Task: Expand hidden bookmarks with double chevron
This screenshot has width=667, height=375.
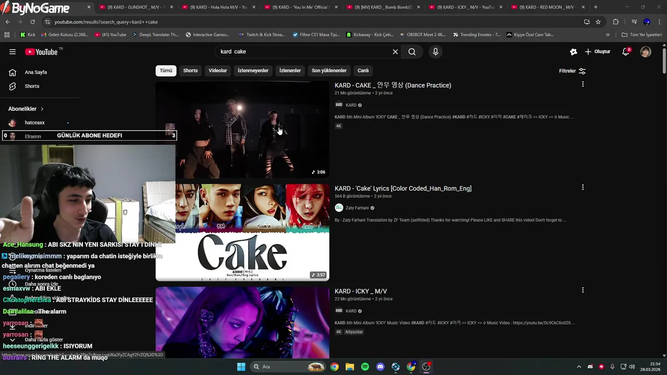Action: click(x=608, y=34)
